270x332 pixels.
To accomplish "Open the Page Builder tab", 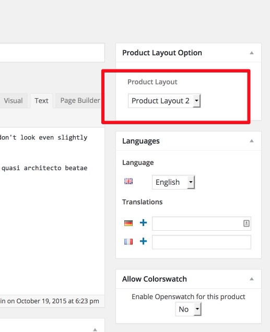I will 80,101.
